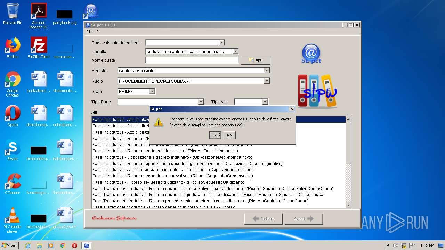Open the SL pct desktop shortcut
445x250 pixels.
pyautogui.click(x=91, y=11)
